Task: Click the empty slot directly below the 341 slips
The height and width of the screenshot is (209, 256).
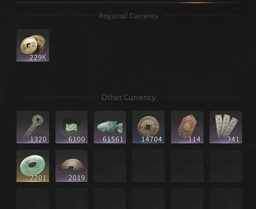Action: click(226, 166)
